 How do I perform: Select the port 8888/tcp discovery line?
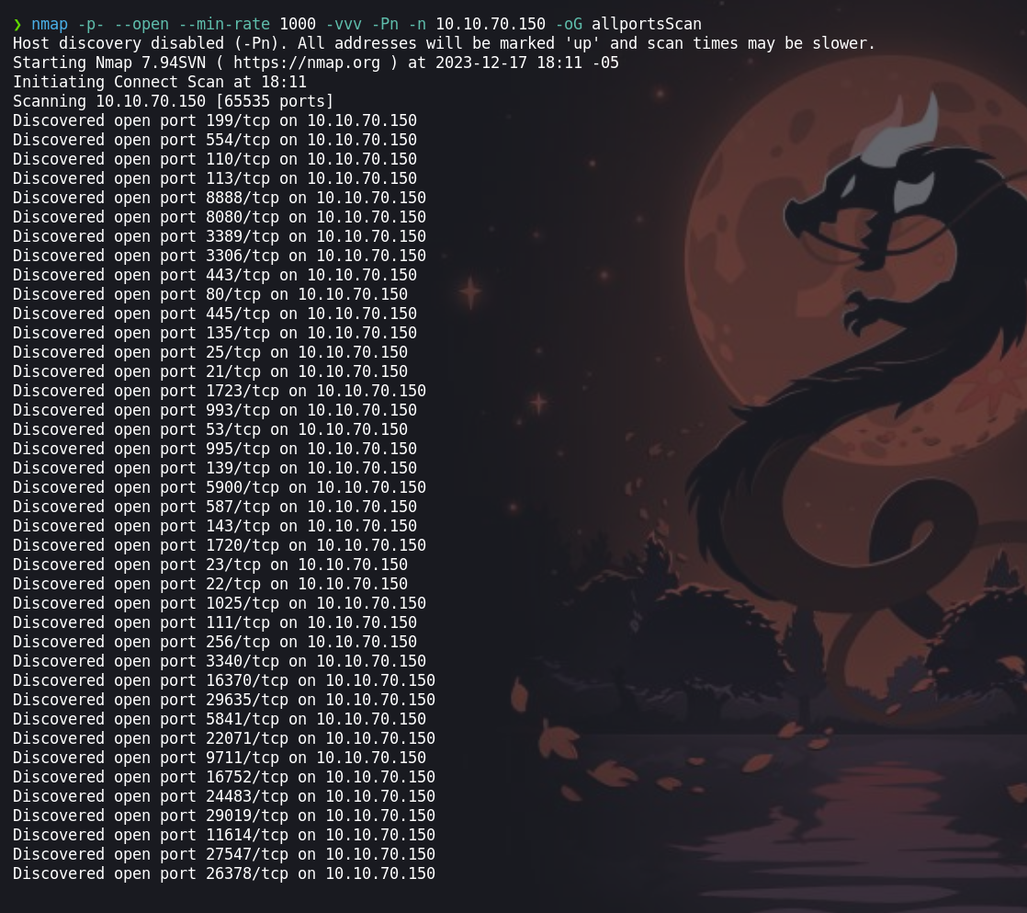click(220, 198)
